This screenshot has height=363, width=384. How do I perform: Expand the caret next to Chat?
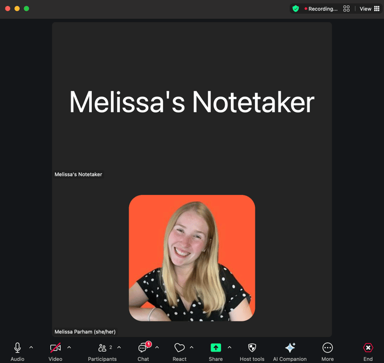click(157, 348)
